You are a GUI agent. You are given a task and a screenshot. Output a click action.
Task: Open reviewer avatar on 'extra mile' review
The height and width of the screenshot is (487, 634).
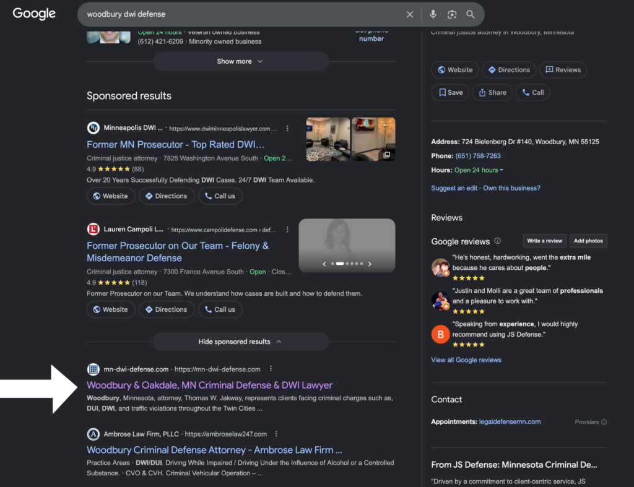click(x=440, y=267)
